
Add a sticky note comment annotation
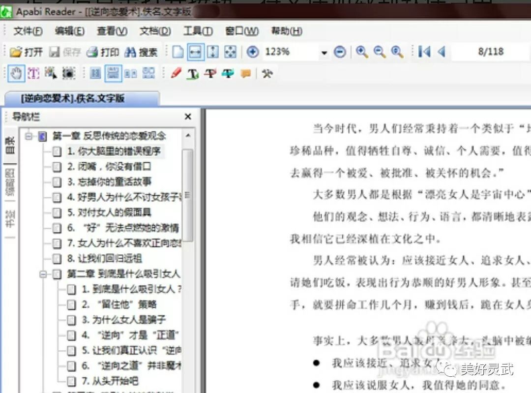(246, 74)
